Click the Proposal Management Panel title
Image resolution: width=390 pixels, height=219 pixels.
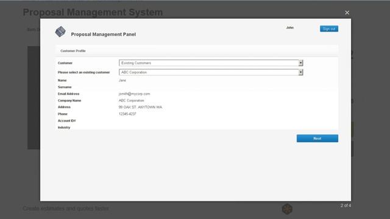pyautogui.click(x=103, y=34)
